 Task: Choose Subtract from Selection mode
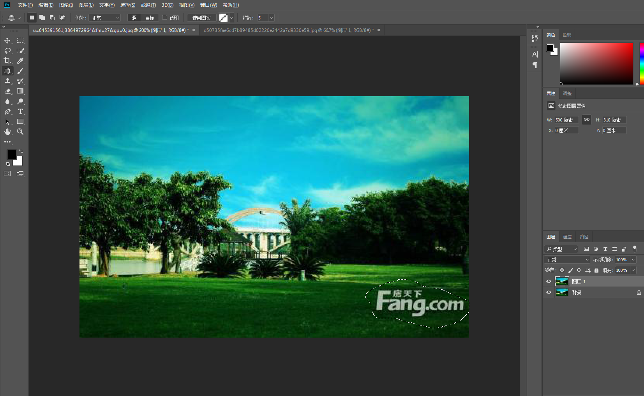(52, 18)
